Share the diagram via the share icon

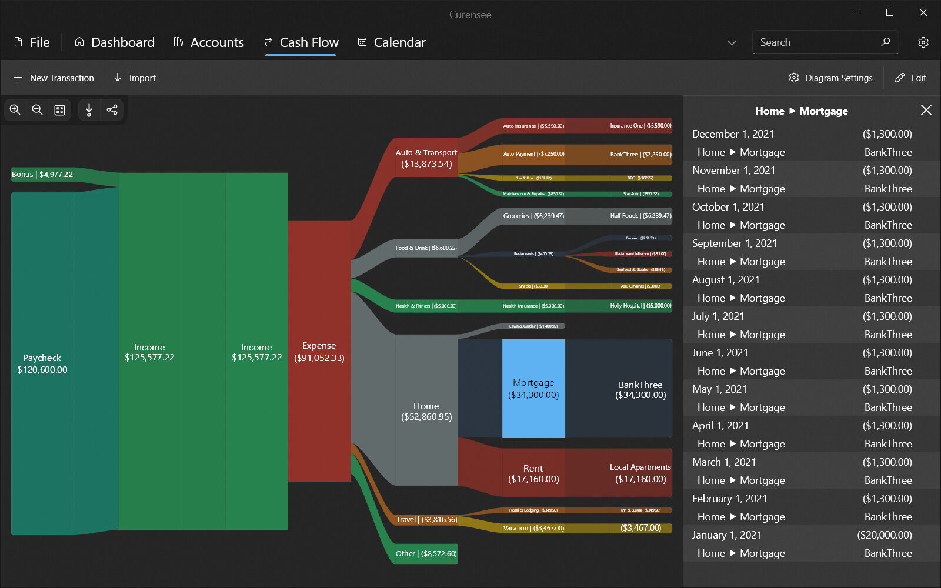tap(112, 110)
